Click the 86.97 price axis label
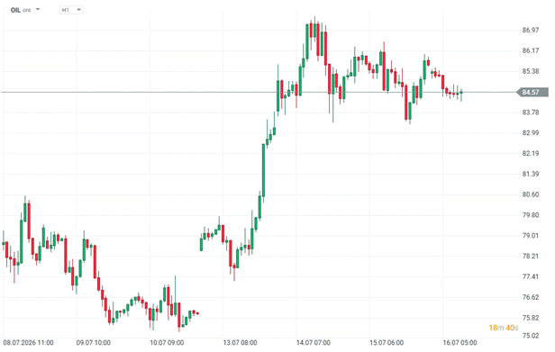555x352 pixels. click(x=531, y=30)
